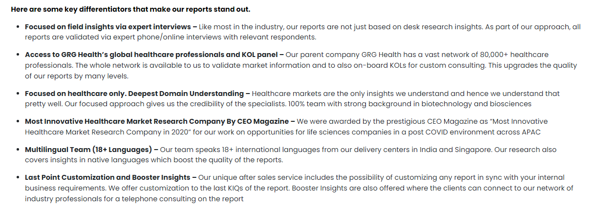598x210 pixels.
Task: Click the heading about key differentiators
Action: pyautogui.click(x=130, y=9)
